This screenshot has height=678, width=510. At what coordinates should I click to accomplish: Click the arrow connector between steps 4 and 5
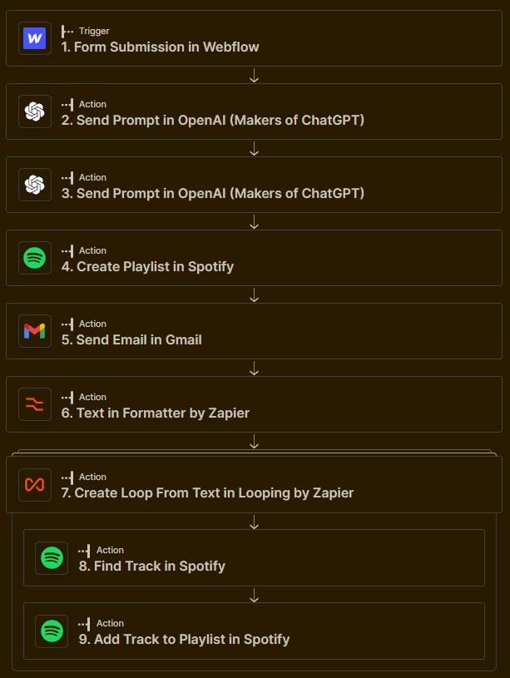[255, 294]
